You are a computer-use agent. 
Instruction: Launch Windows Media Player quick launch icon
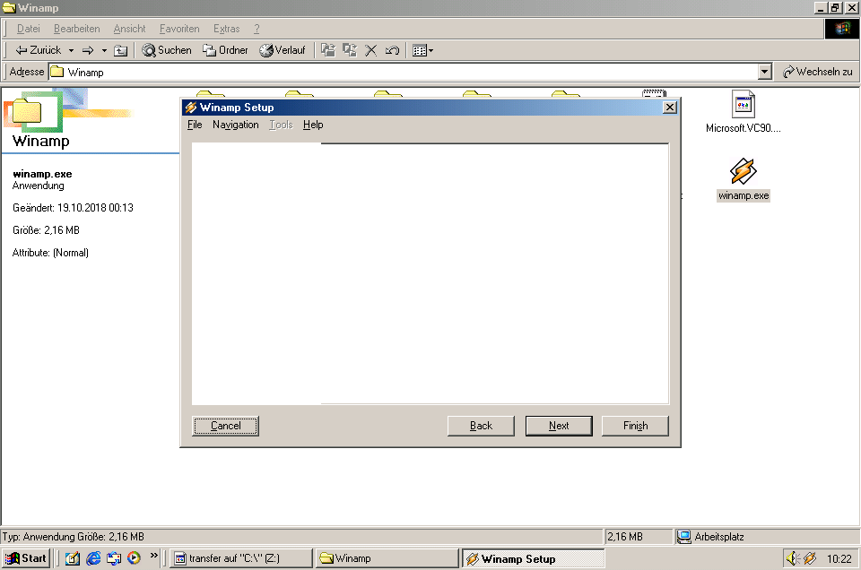tap(134, 558)
